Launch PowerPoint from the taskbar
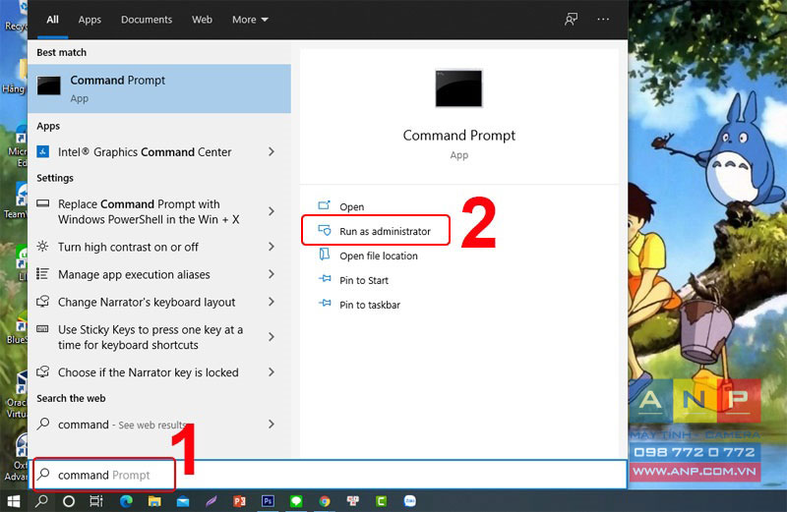 (239, 501)
